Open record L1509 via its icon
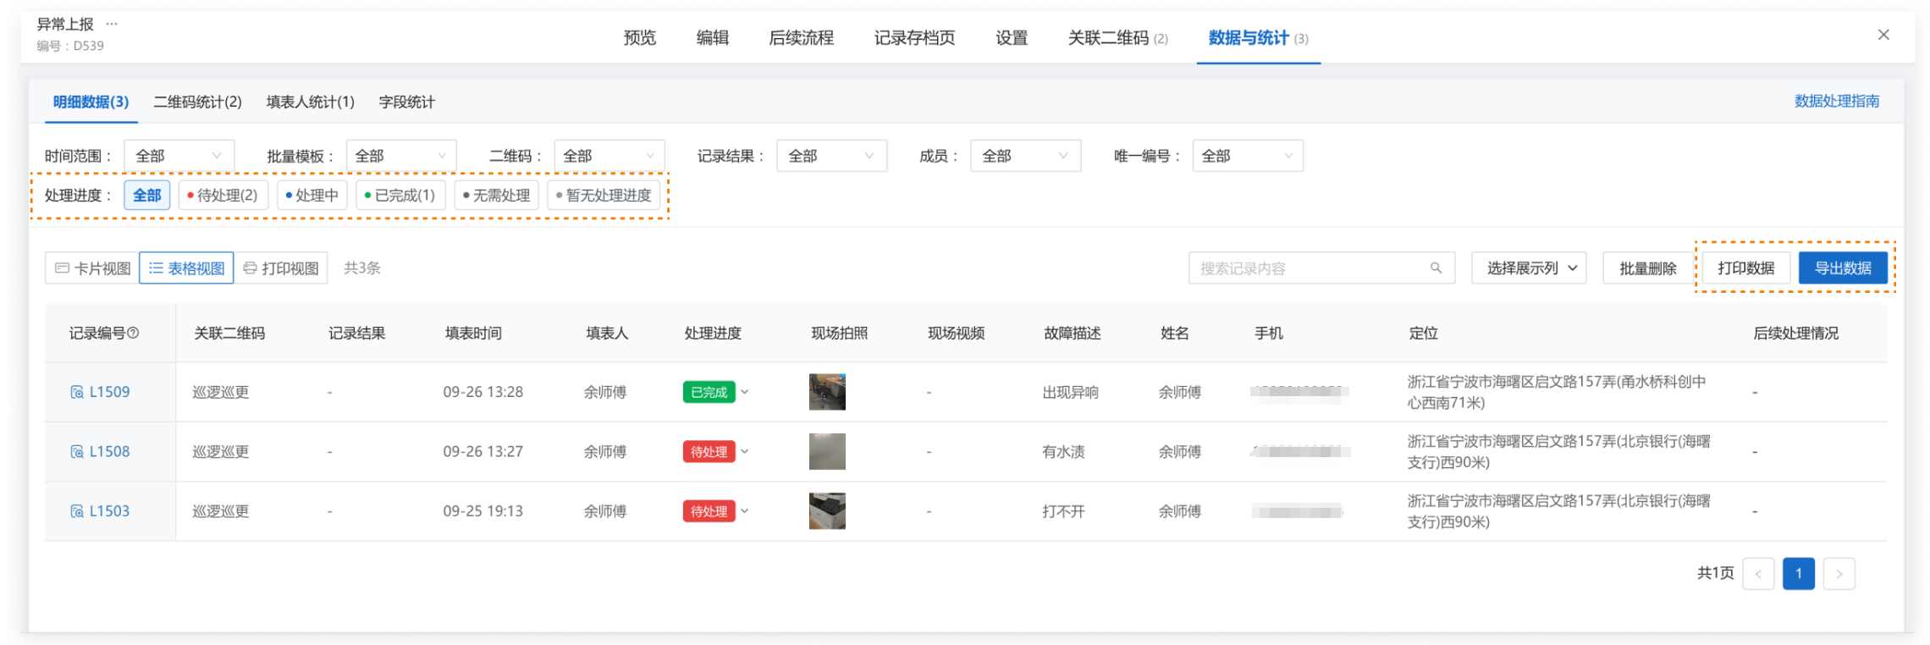 77,392
